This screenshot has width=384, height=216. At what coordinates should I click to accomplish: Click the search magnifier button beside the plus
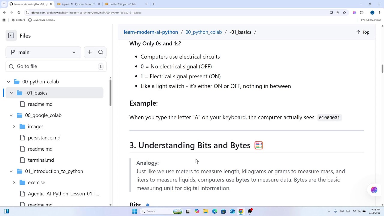click(x=101, y=52)
